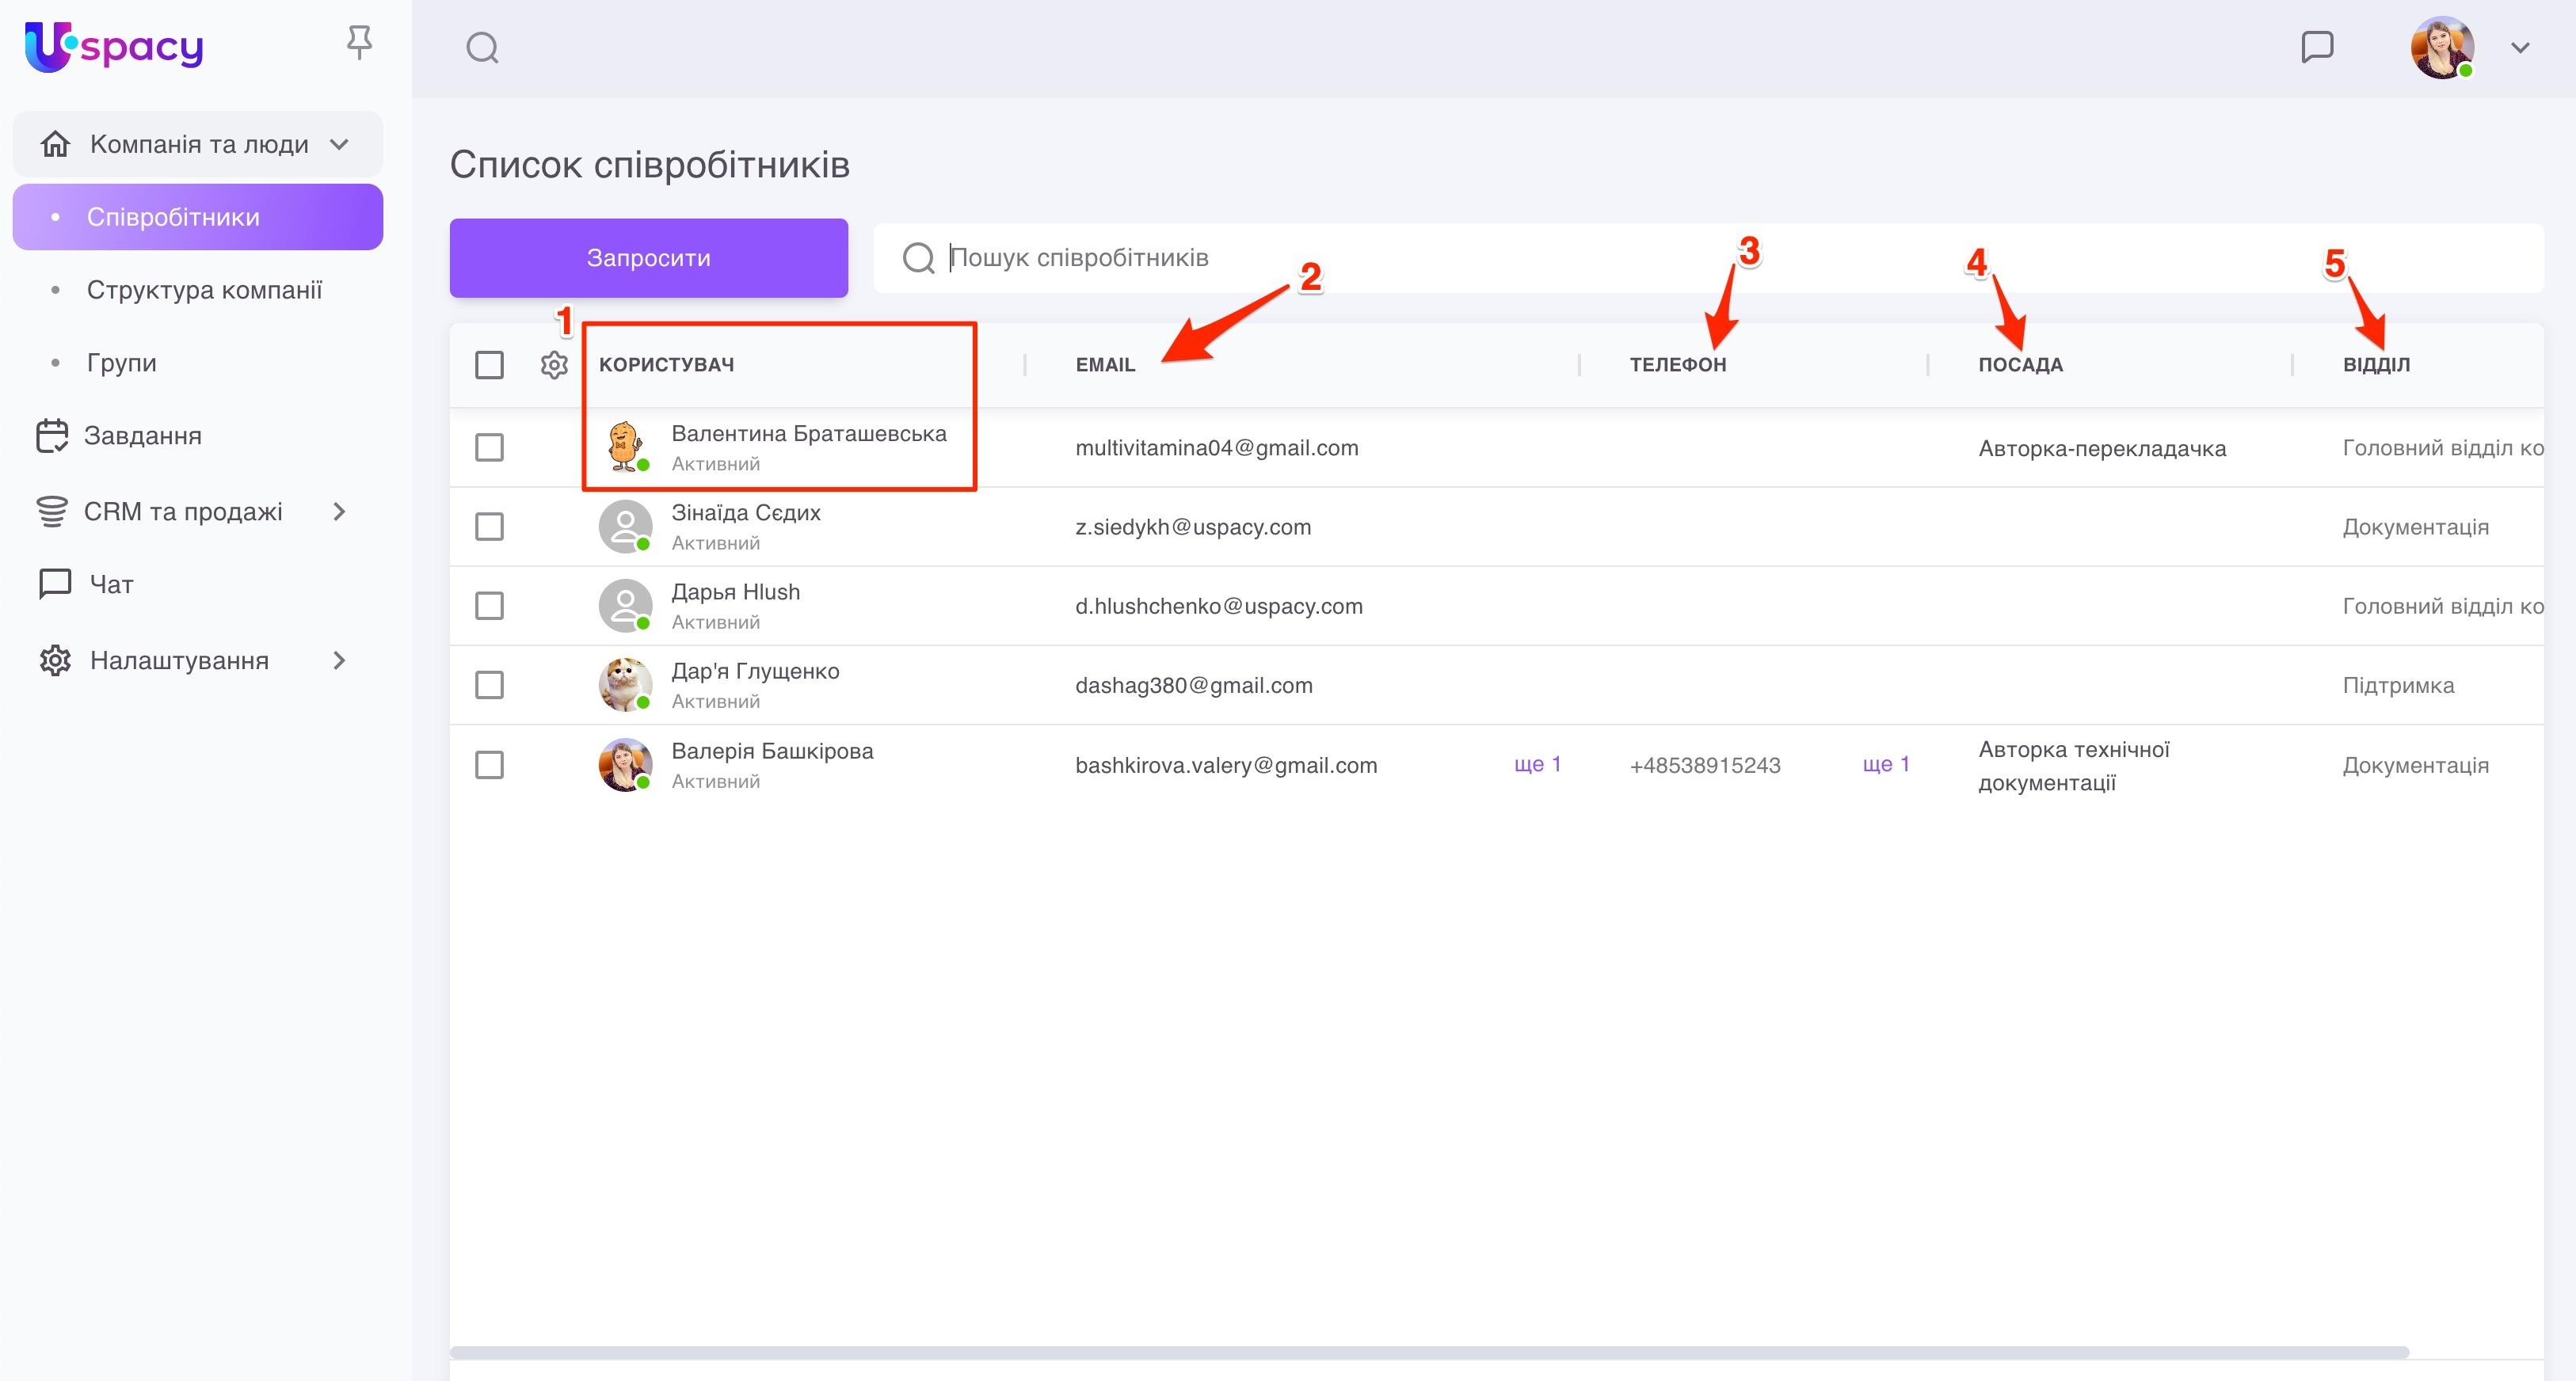Viewport: 2576px width, 1381px height.
Task: Click email z.siedykh@uspacy.com
Action: click(1193, 527)
